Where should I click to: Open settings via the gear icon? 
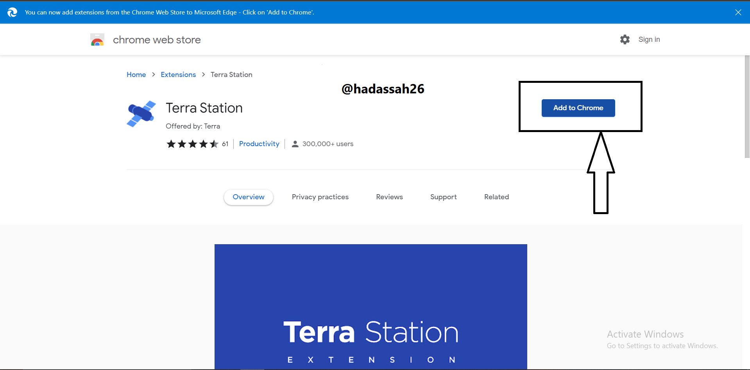point(625,39)
